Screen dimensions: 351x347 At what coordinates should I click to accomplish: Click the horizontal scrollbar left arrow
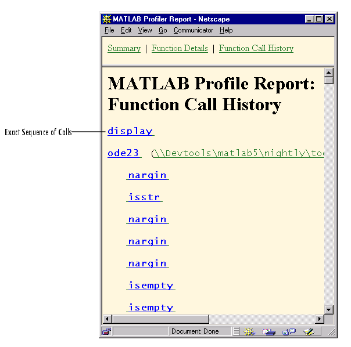point(107,319)
